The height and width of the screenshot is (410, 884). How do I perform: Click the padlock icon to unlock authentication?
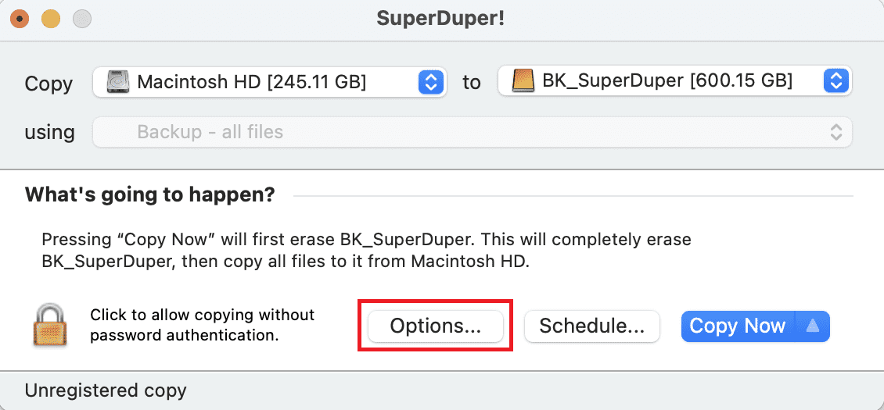[x=48, y=324]
